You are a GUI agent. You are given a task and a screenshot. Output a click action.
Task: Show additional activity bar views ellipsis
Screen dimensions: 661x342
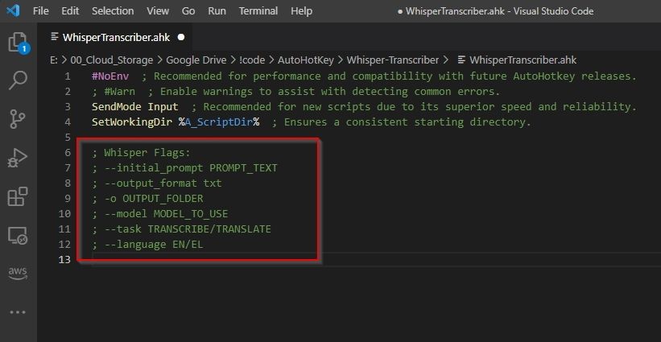(x=19, y=312)
